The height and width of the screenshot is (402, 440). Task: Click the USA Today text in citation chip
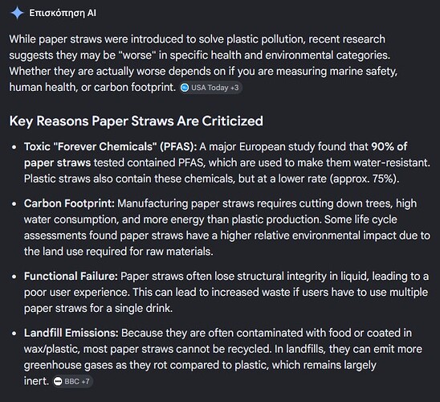tap(210, 88)
